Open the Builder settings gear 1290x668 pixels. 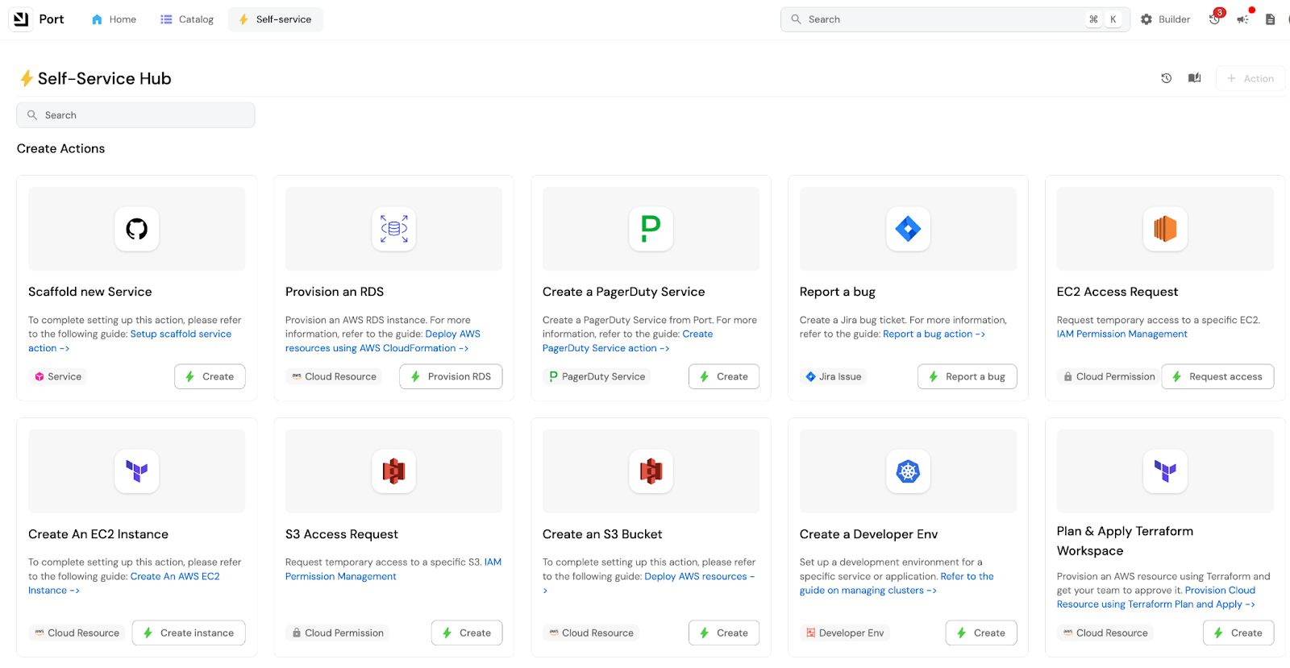(x=1165, y=19)
